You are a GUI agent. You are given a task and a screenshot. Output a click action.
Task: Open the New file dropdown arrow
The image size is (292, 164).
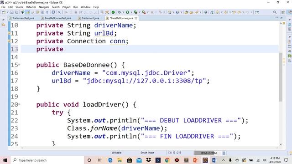[x=8, y=12]
